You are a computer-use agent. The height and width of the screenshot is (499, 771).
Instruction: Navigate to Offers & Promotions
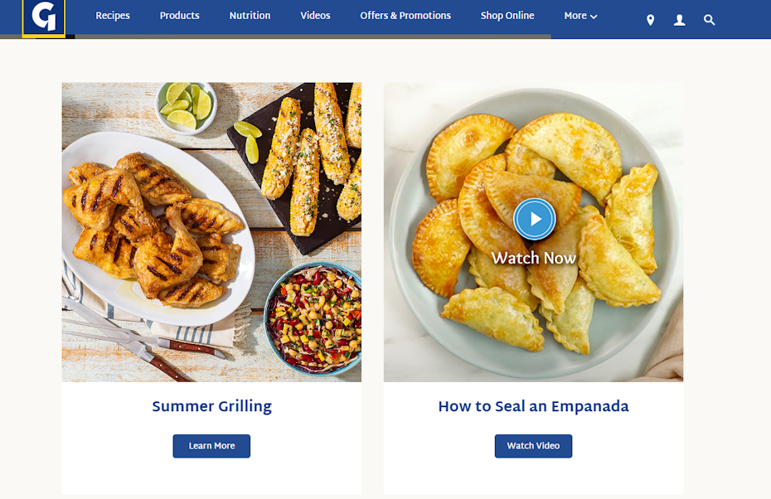coord(405,16)
